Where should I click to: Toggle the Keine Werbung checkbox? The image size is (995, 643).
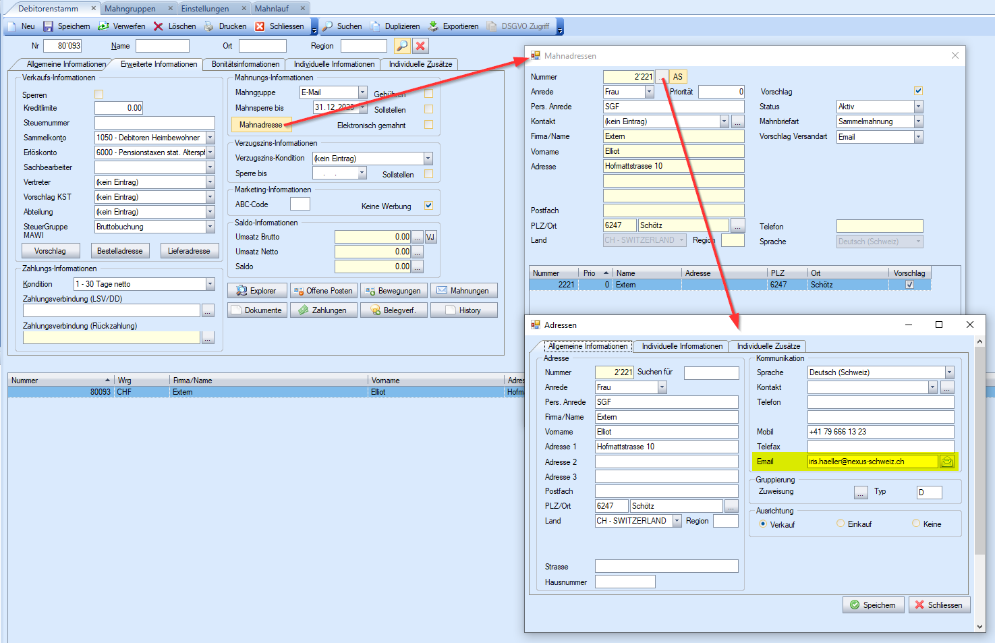pyautogui.click(x=428, y=206)
